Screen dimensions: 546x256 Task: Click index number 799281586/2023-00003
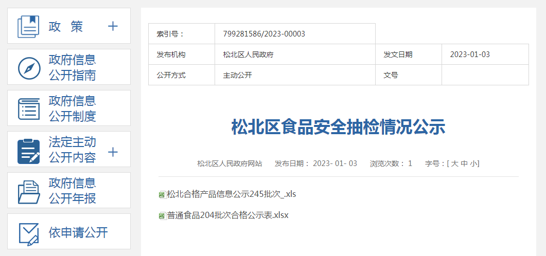264,34
